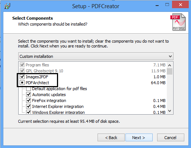Click the scroll up arrow in components list

(169, 65)
